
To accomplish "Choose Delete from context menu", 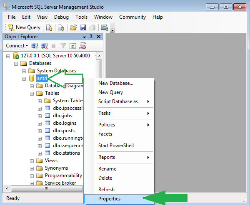I will pyautogui.click(x=119, y=178).
